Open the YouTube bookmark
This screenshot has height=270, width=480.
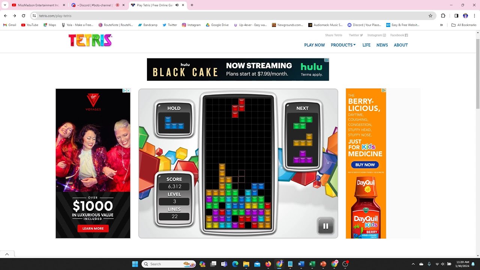click(30, 25)
